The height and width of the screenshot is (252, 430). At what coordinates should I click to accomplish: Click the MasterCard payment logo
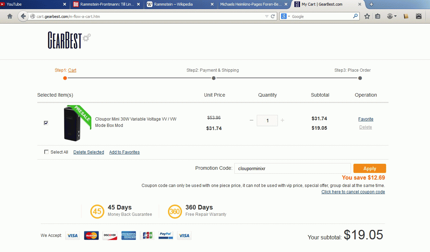tap(91, 235)
